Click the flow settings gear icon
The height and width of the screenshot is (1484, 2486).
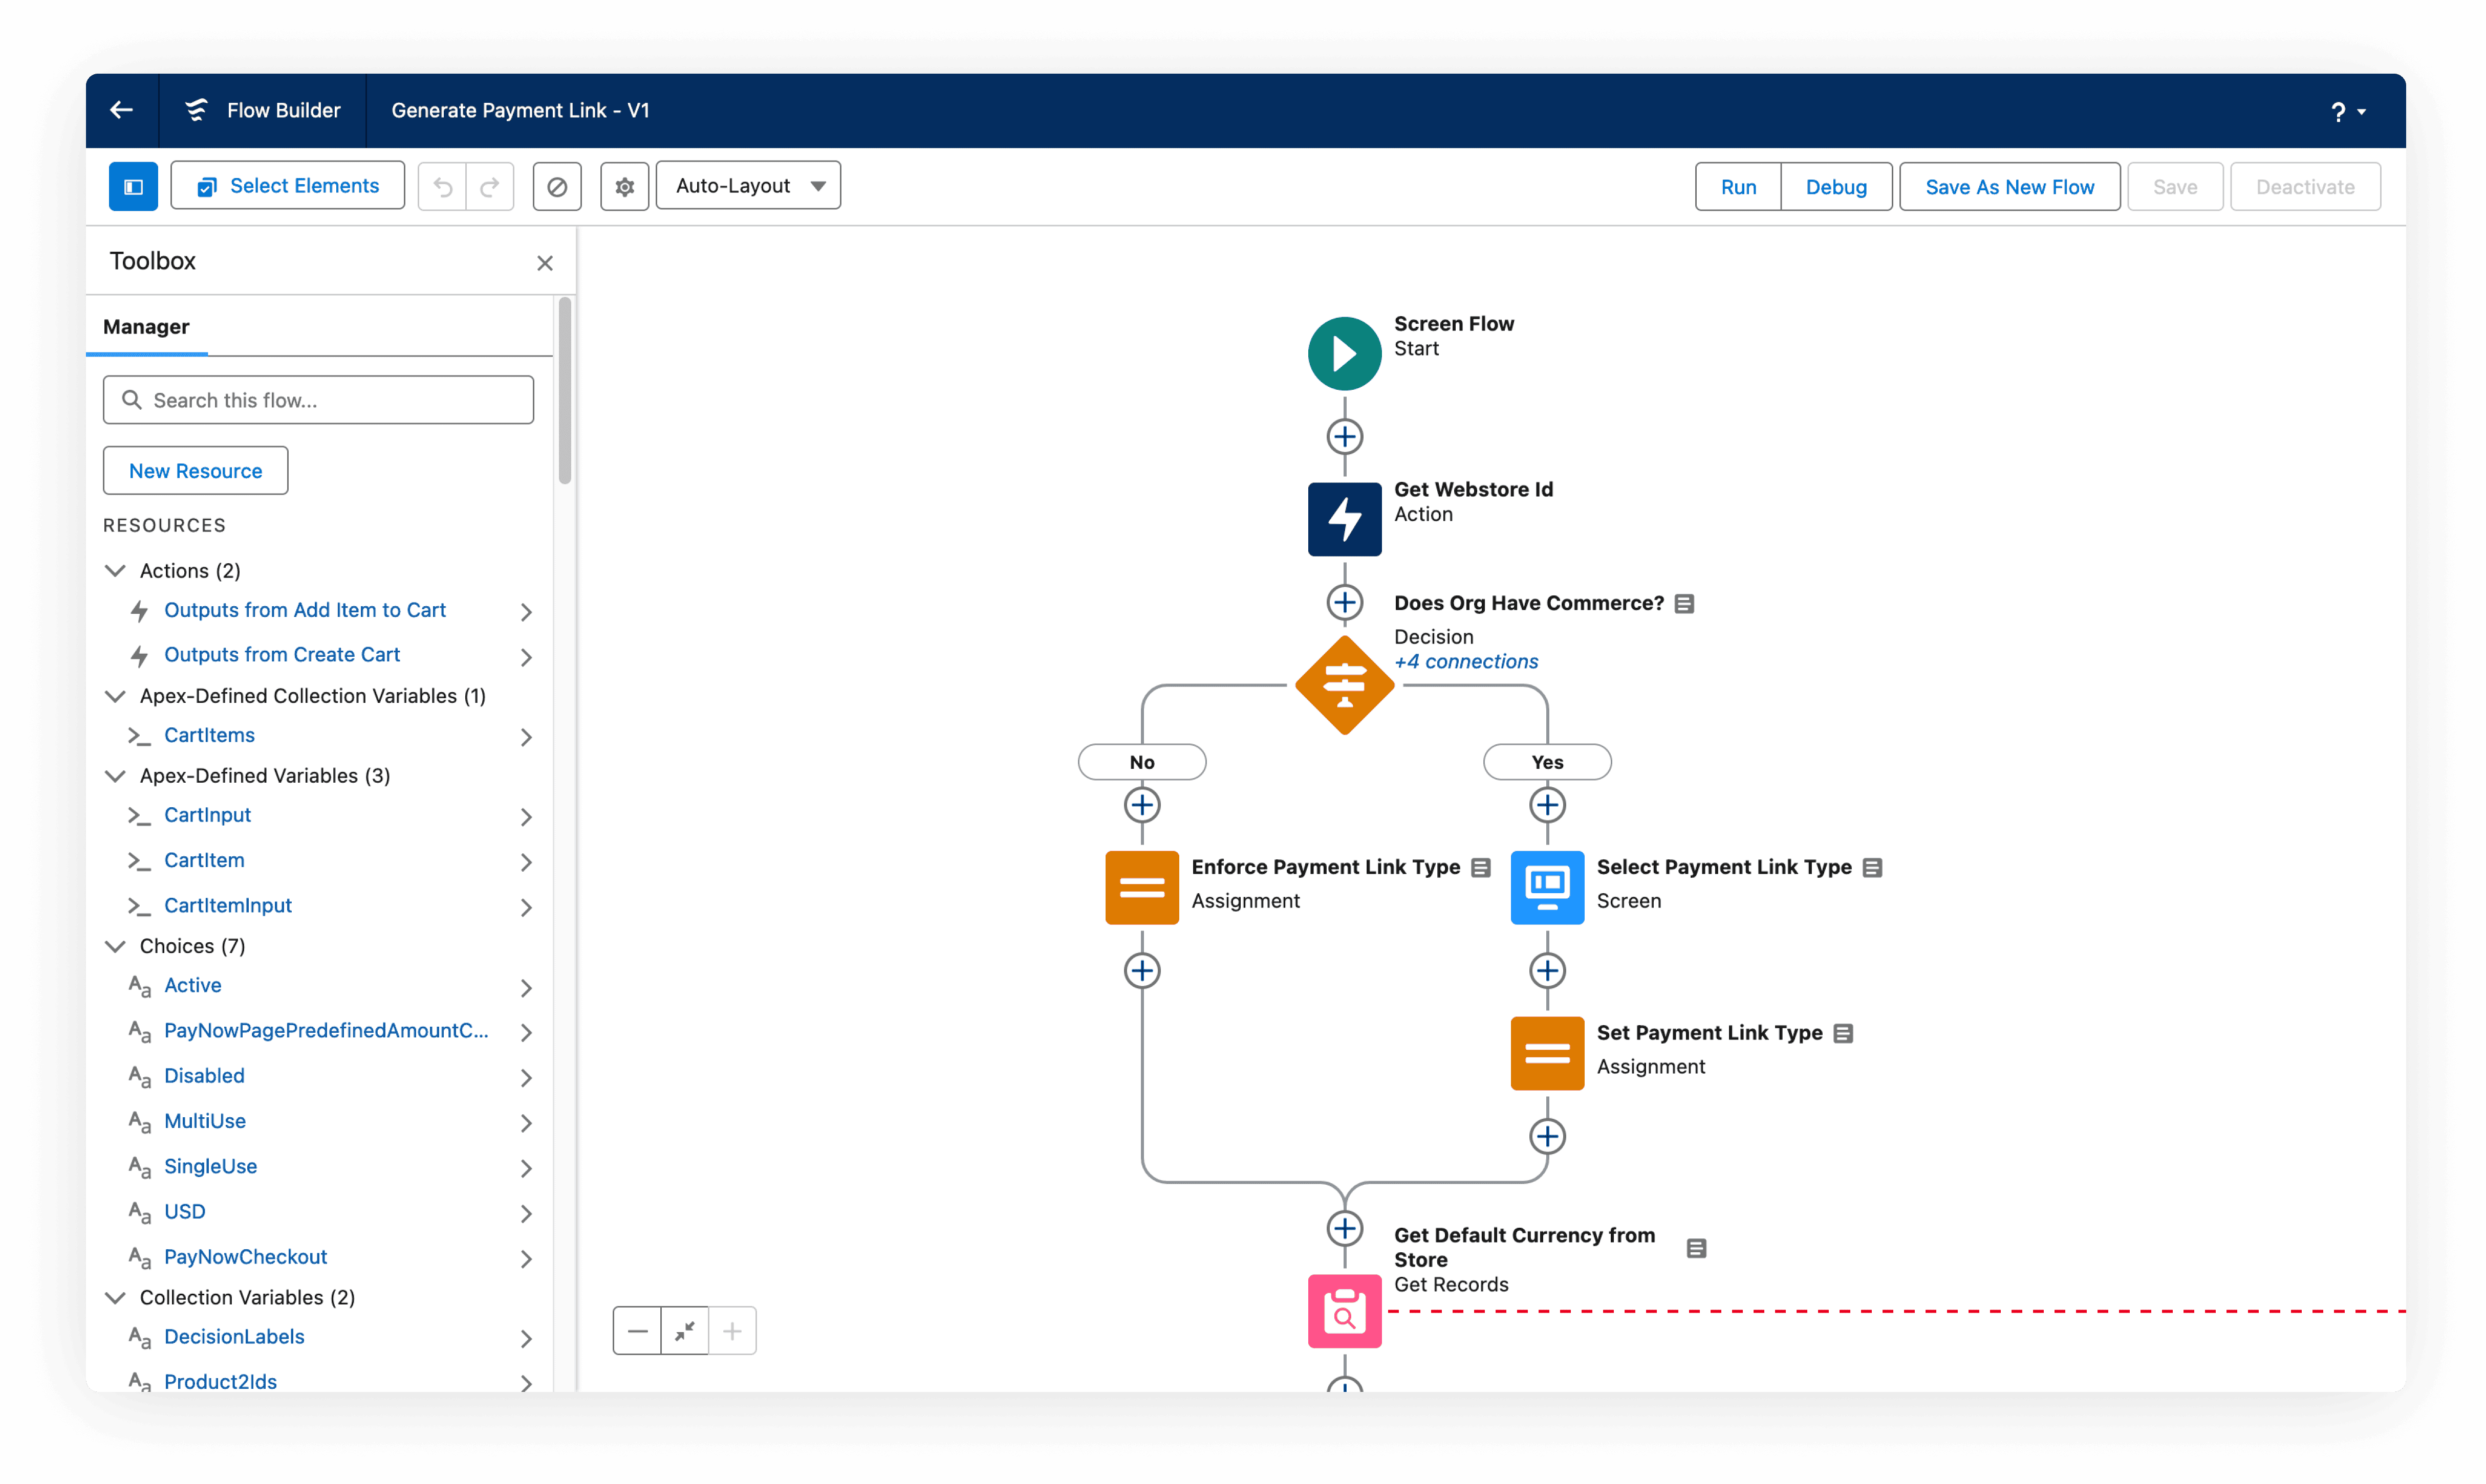[x=624, y=186]
